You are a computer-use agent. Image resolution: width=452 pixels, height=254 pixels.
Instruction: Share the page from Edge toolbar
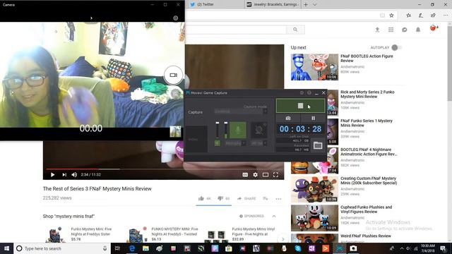[433, 16]
